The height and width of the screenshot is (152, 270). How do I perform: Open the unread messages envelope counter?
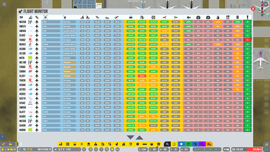tap(227, 149)
